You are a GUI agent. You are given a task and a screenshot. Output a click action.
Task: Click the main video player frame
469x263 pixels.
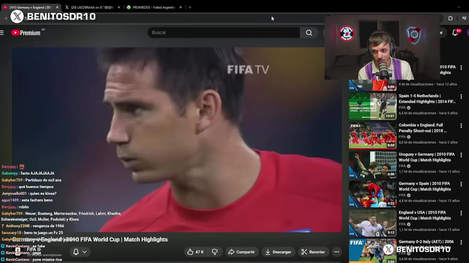177,140
